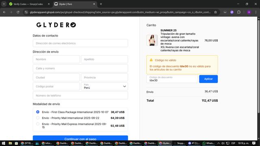260x146 pixels.
Task: Open the Infor... Chrome taskbar window
Action: click(x=47, y=143)
